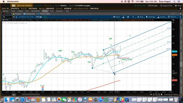Viewport: 183px width, 103px height.
Task: Select pointer cursor tool at chart bottom
Action: click(x=162, y=94)
